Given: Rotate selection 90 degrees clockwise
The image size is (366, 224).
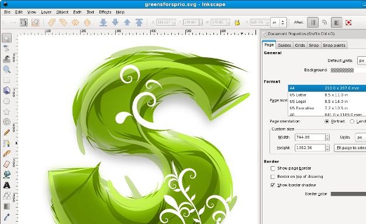Looking at the screenshot, I should [63, 22].
